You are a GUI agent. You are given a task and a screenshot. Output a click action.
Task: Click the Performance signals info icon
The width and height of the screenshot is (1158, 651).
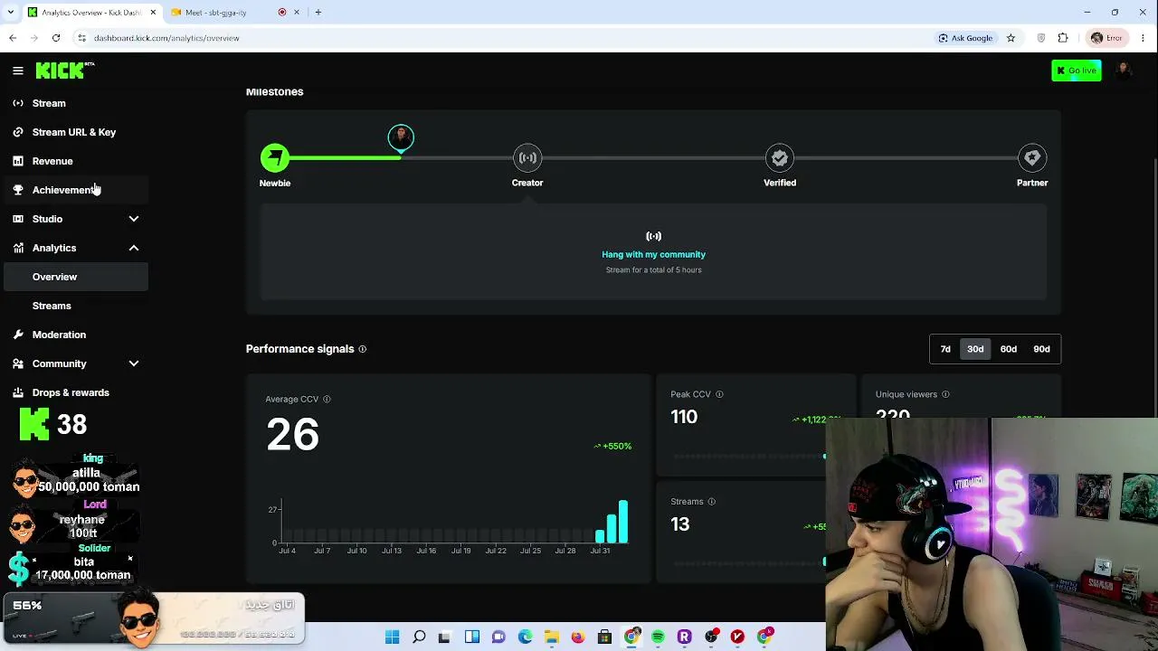point(363,349)
